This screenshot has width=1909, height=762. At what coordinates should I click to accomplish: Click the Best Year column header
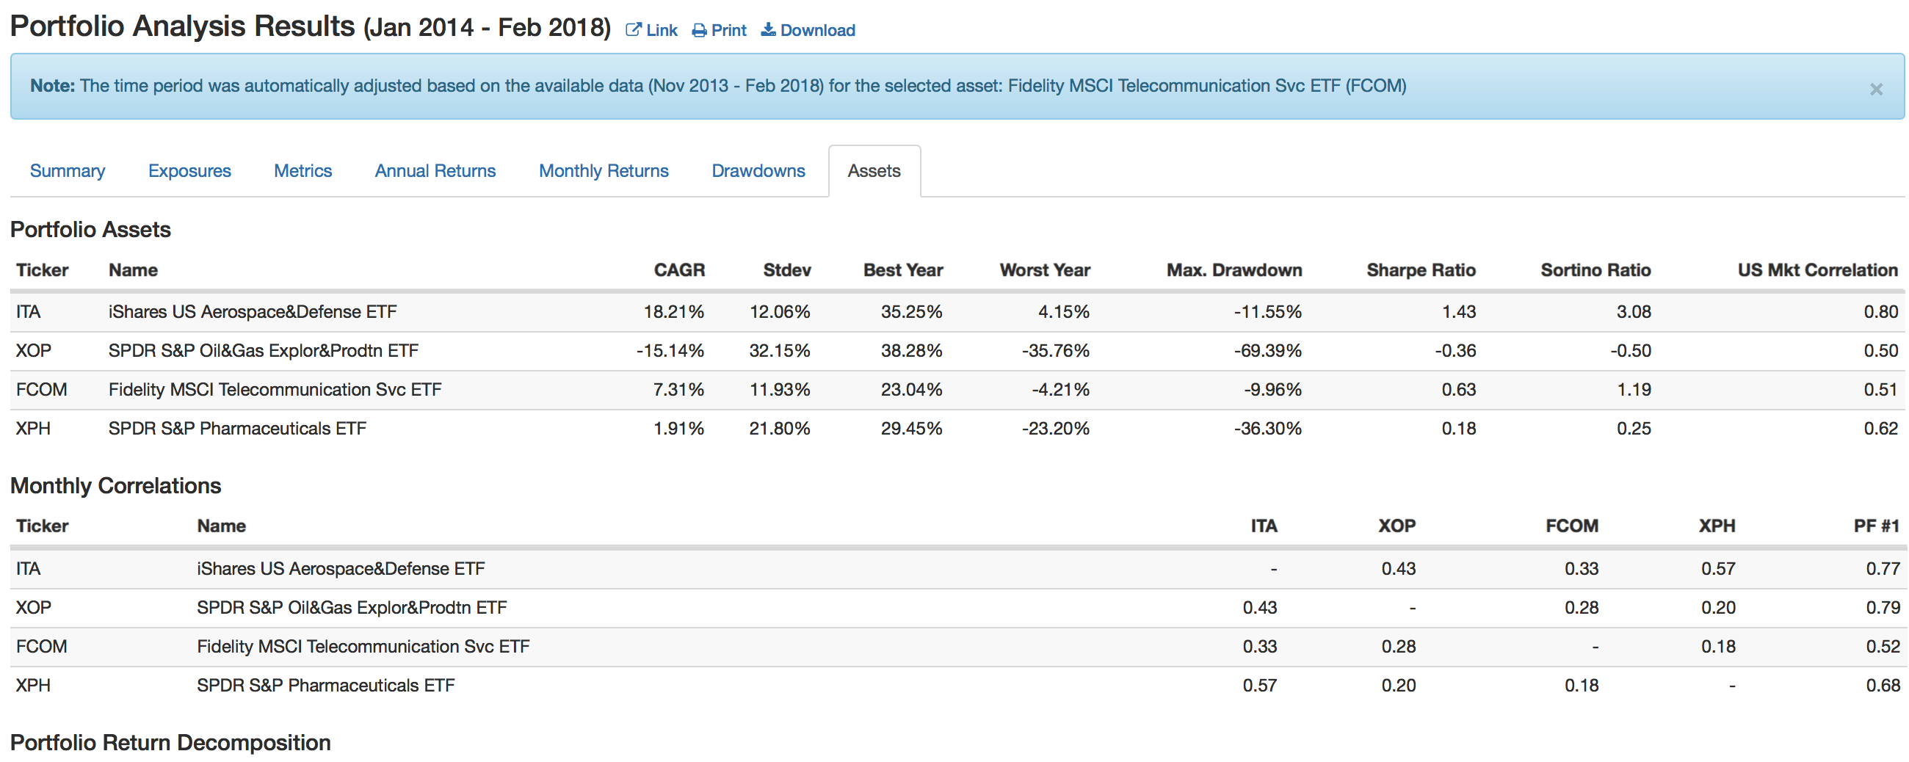click(902, 270)
